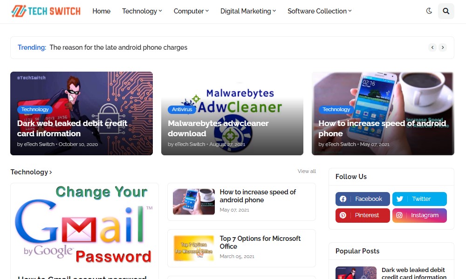The height and width of the screenshot is (279, 466).
Task: Click View all in Technology section
Action: pyautogui.click(x=307, y=171)
